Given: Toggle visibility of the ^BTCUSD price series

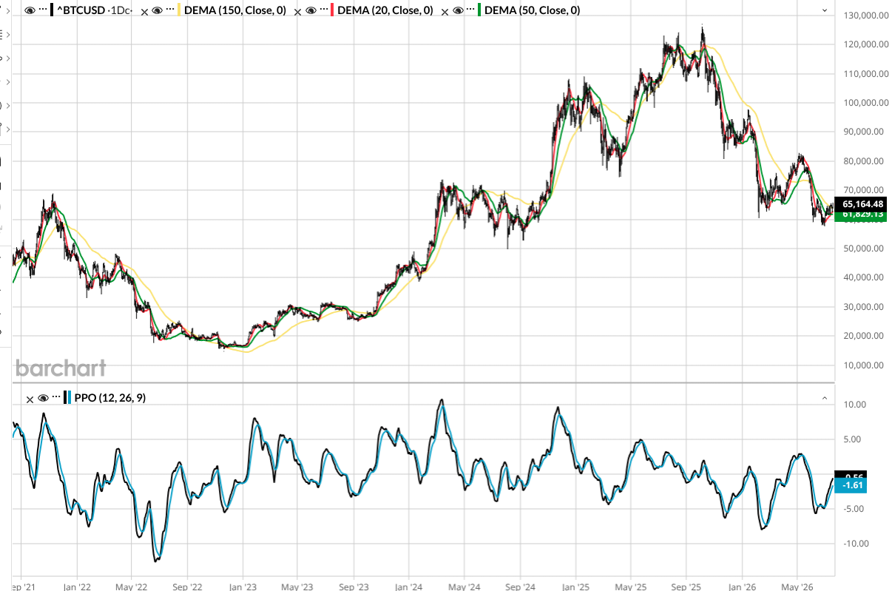Looking at the screenshot, I should (30, 10).
